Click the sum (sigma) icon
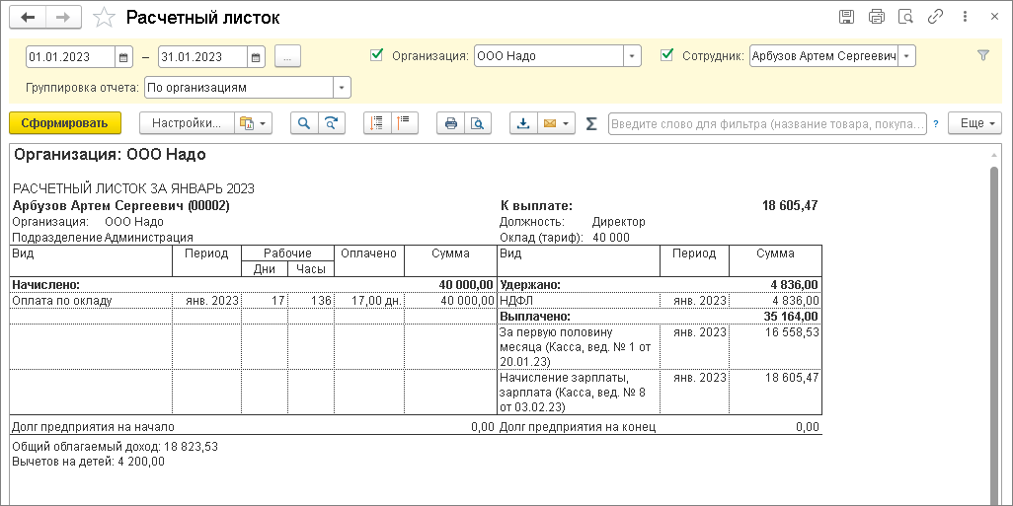 pyautogui.click(x=591, y=123)
